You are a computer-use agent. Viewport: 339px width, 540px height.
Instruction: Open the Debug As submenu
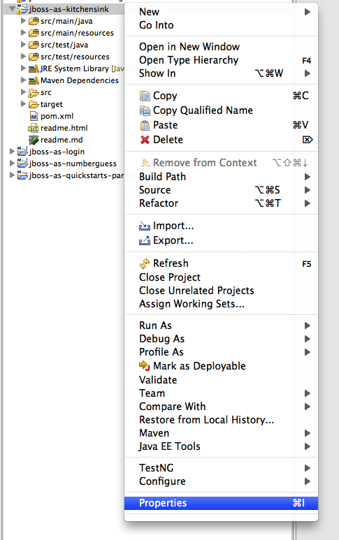[x=221, y=339]
